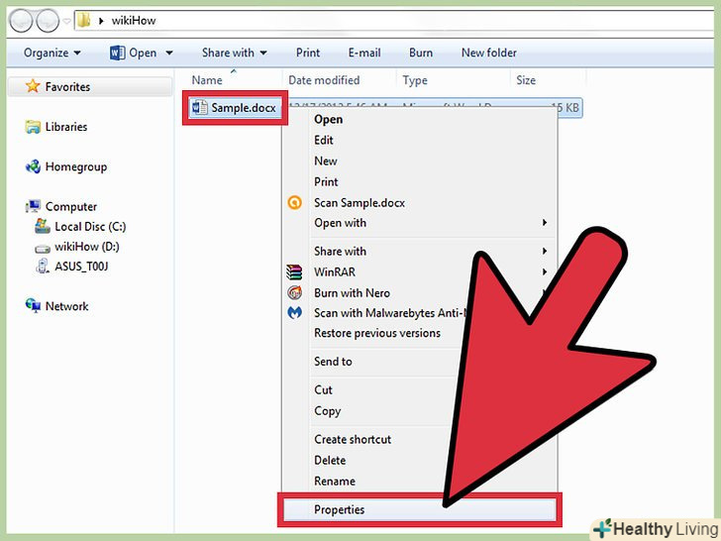Image resolution: width=721 pixels, height=541 pixels.
Task: Select Send to in context menu
Action: [x=333, y=362]
